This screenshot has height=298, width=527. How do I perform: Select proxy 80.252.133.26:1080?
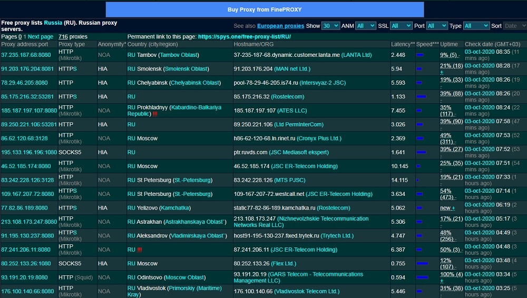click(26, 263)
